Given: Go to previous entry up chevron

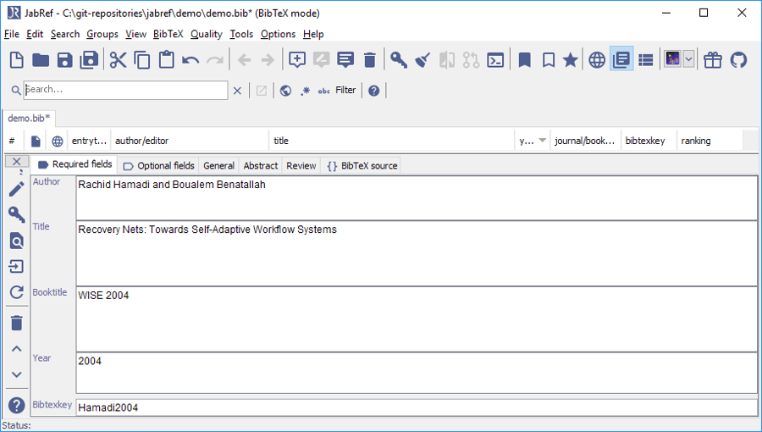Looking at the screenshot, I should (x=17, y=349).
